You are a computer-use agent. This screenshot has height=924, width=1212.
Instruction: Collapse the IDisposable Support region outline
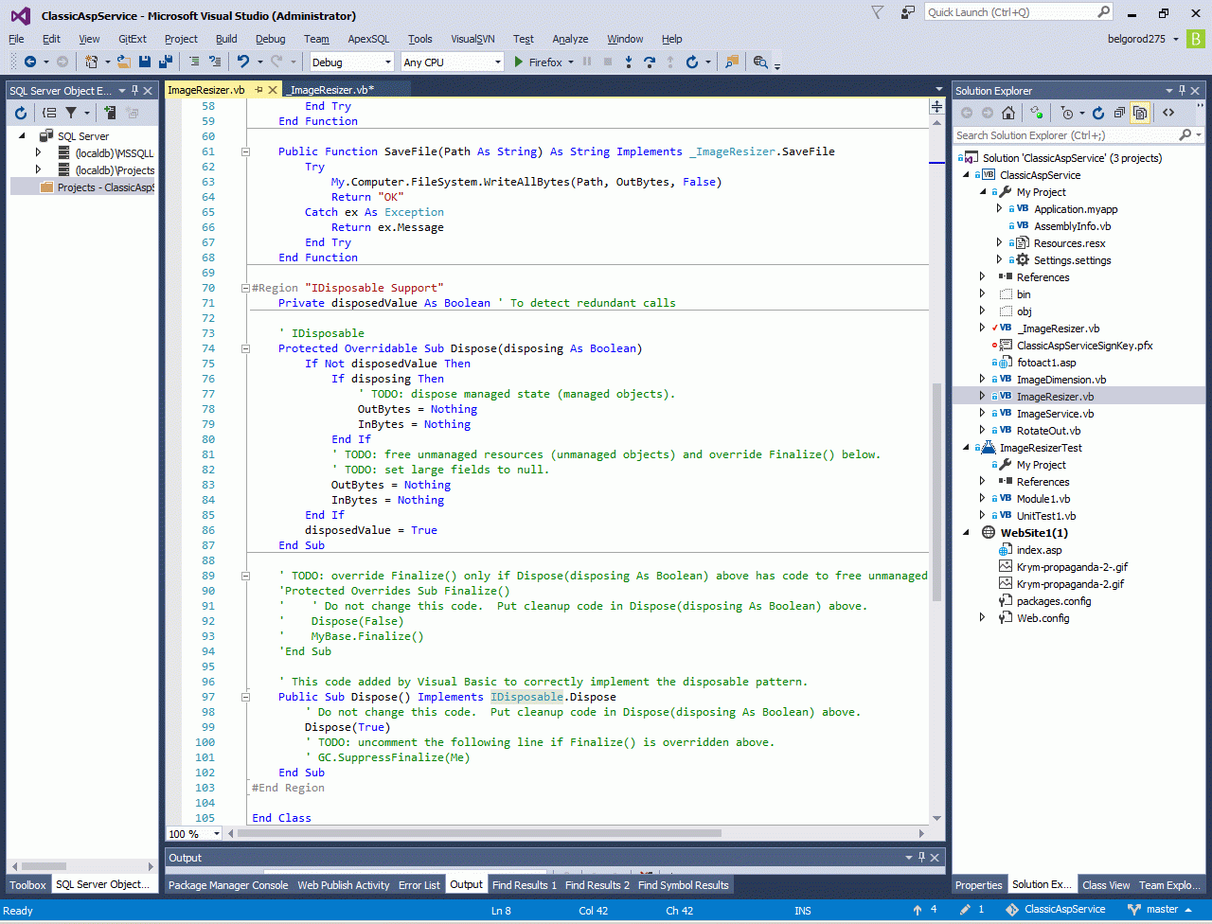[245, 288]
